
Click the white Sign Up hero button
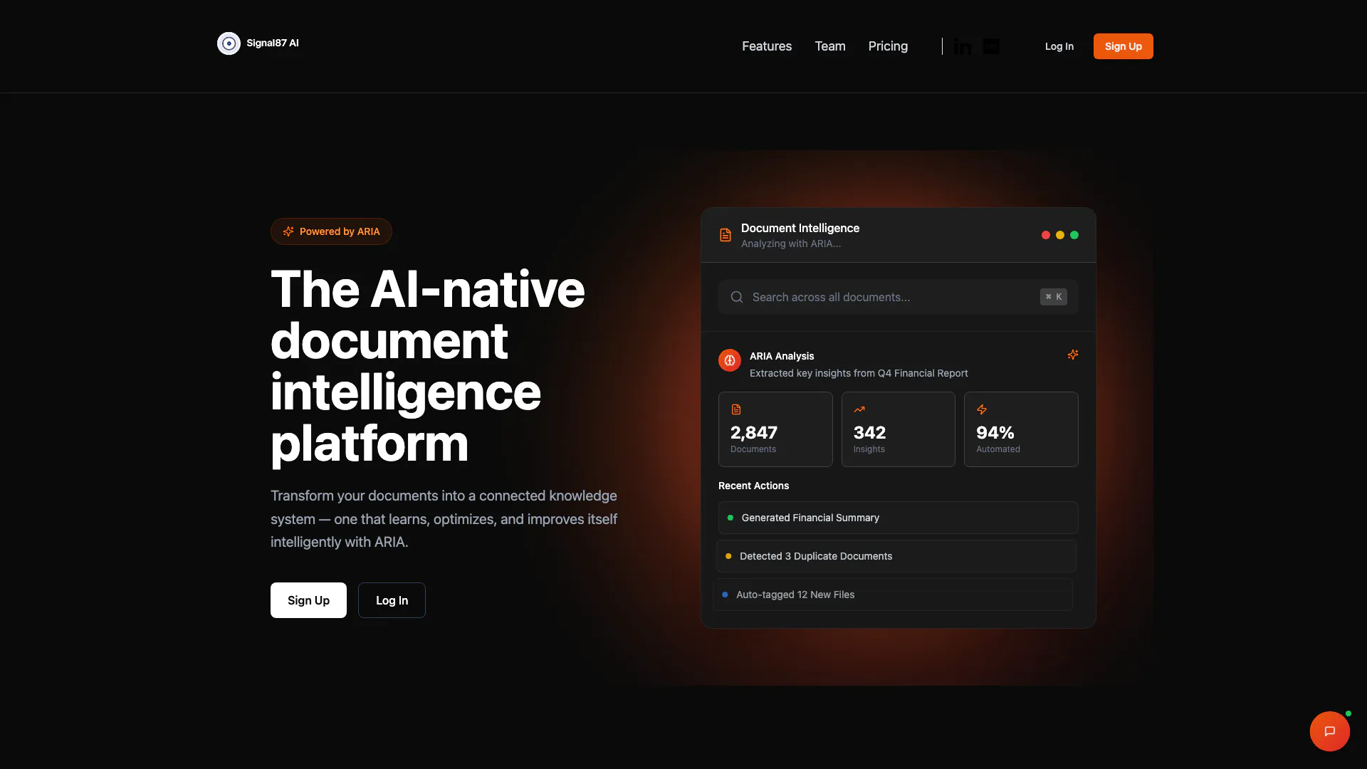(x=308, y=600)
